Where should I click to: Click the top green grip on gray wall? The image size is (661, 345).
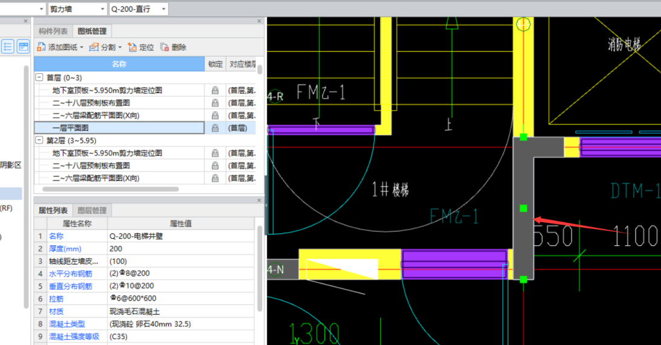(524, 137)
